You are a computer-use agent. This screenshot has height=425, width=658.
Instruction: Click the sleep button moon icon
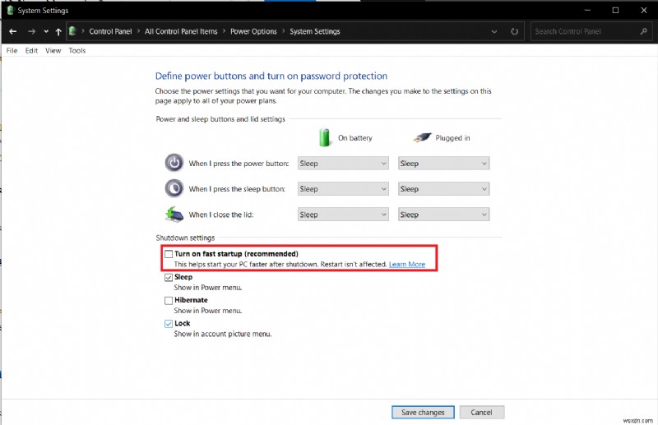174,188
